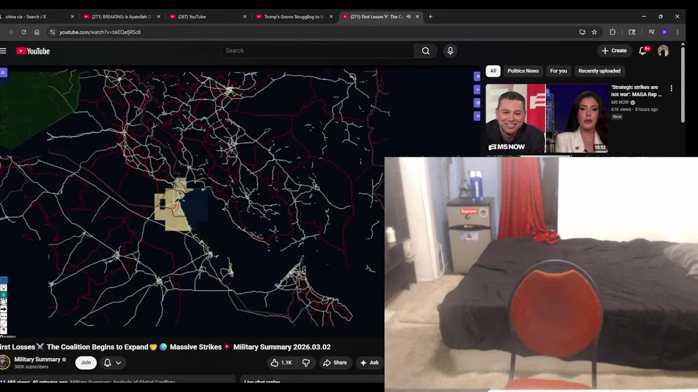Viewport: 698px width, 392px height.
Task: Click the Share button under the video
Action: 335,363
